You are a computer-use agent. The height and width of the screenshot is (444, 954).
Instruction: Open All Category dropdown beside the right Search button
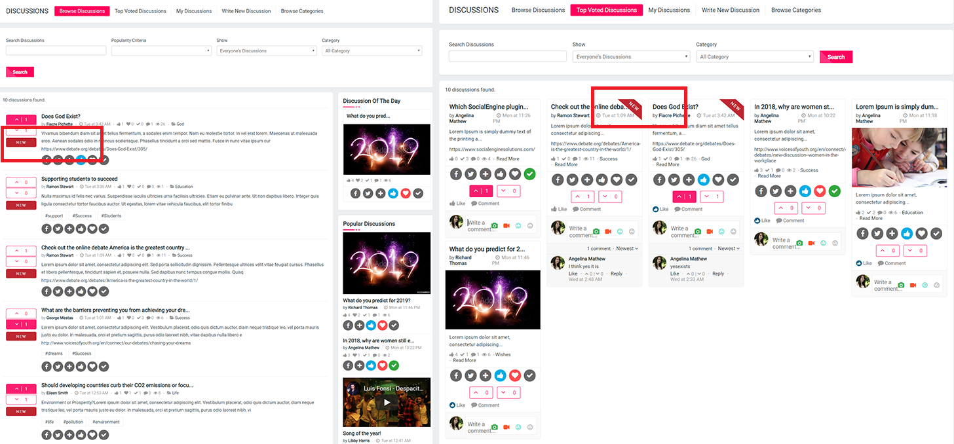coord(755,57)
